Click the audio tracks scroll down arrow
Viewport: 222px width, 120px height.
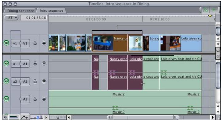pyautogui.click(x=218, y=112)
